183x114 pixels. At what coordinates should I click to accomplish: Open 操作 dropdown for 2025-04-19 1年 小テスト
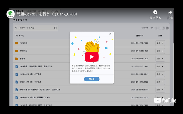point(160,82)
